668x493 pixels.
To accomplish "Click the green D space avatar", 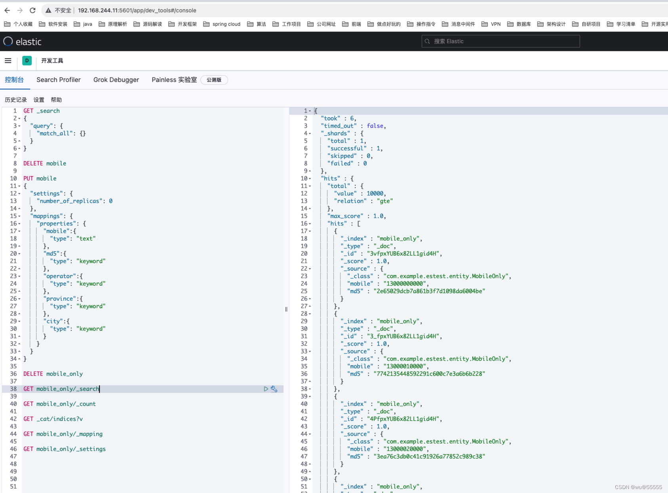I will pyautogui.click(x=27, y=61).
